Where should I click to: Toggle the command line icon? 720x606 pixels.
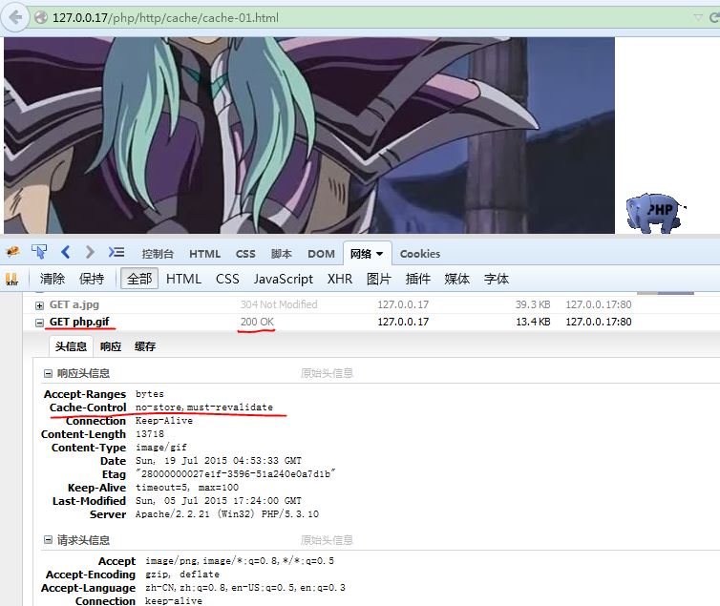point(116,252)
